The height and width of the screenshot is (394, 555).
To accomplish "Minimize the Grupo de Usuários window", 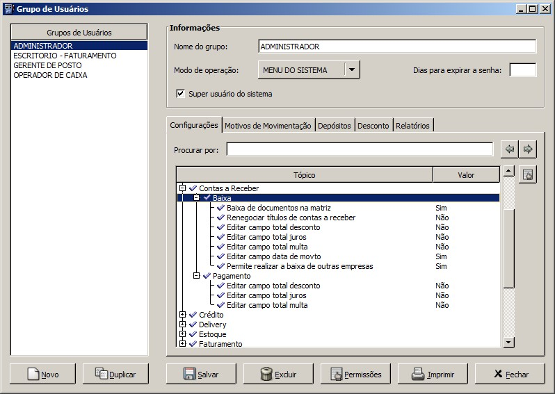I will (x=520, y=9).
